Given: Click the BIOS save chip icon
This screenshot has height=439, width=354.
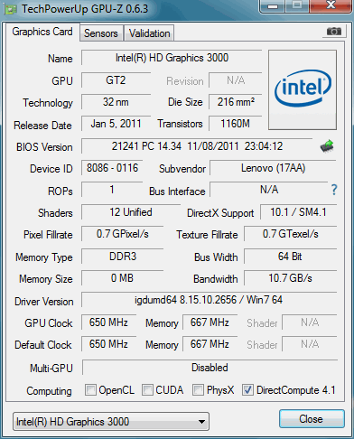Looking at the screenshot, I should [327, 146].
